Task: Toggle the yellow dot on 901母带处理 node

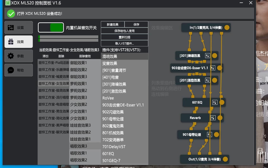Action: 216,135
